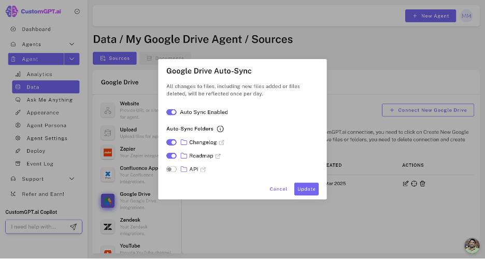485x259 pixels.
Task: Open the Agent dropdown arrow
Action: coord(72,59)
